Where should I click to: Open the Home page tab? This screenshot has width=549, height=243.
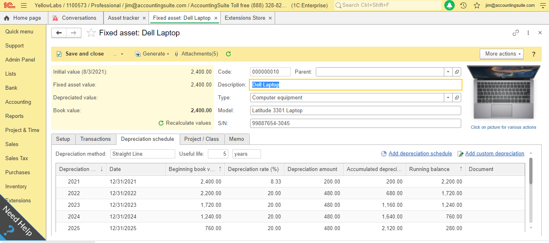click(x=23, y=18)
